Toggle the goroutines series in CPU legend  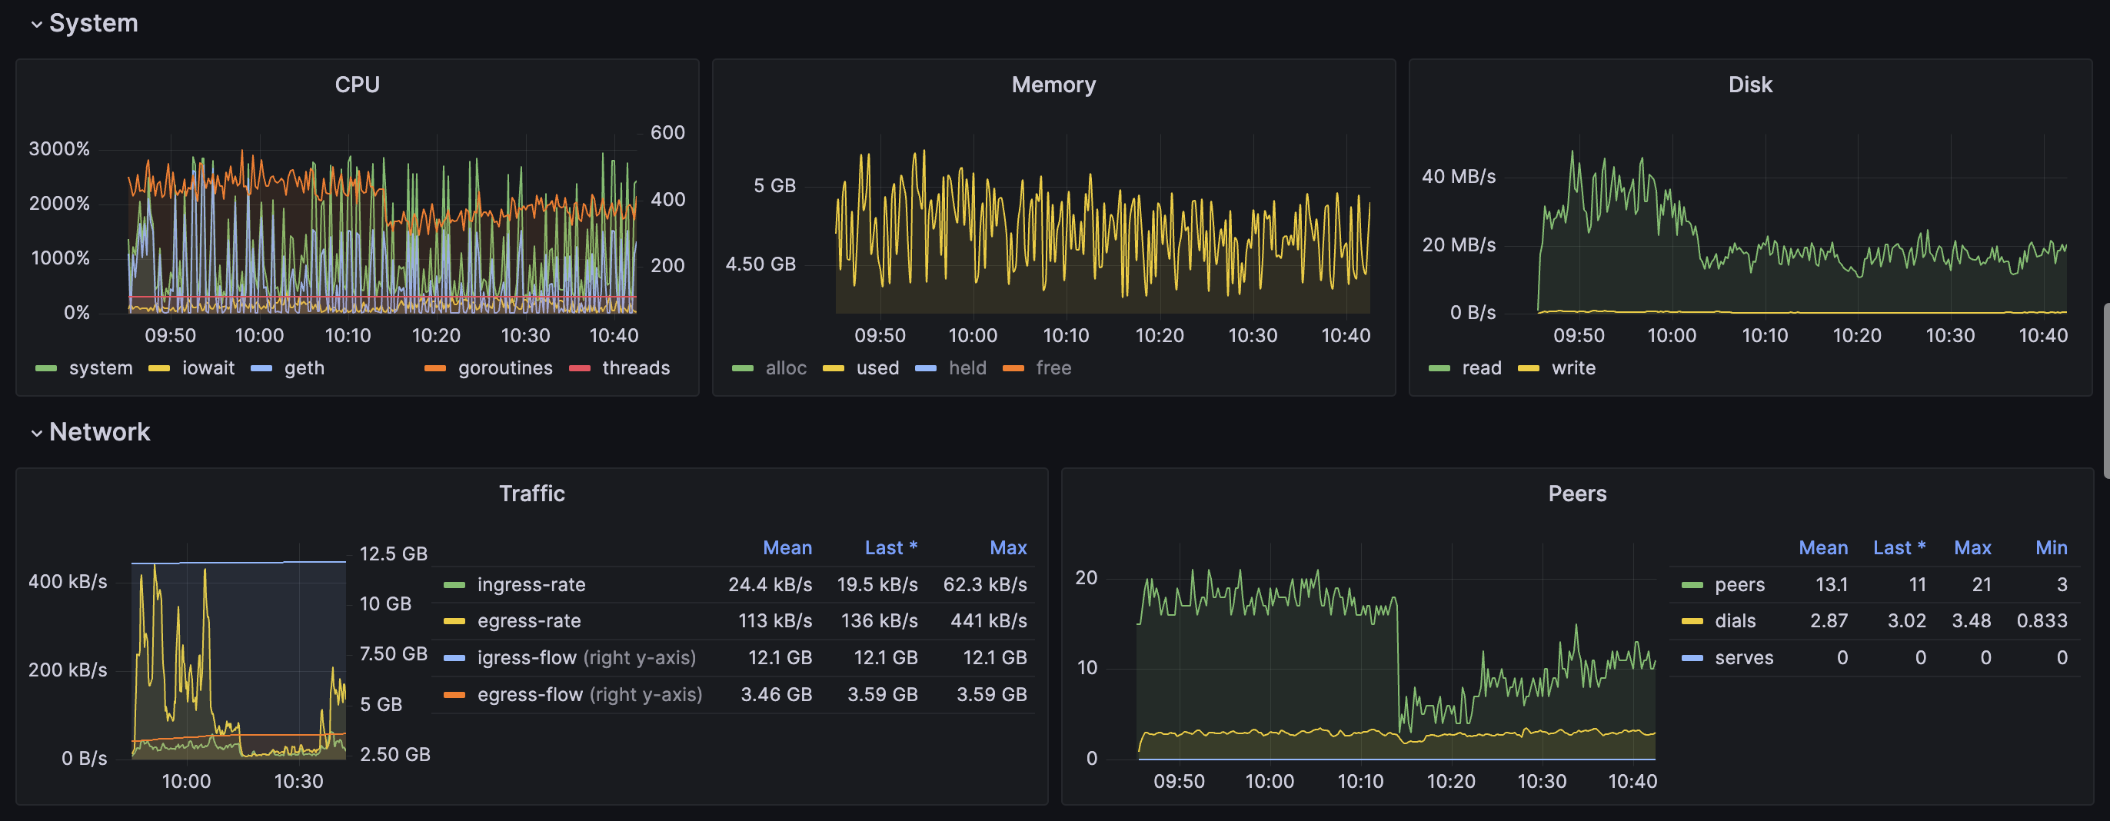504,368
